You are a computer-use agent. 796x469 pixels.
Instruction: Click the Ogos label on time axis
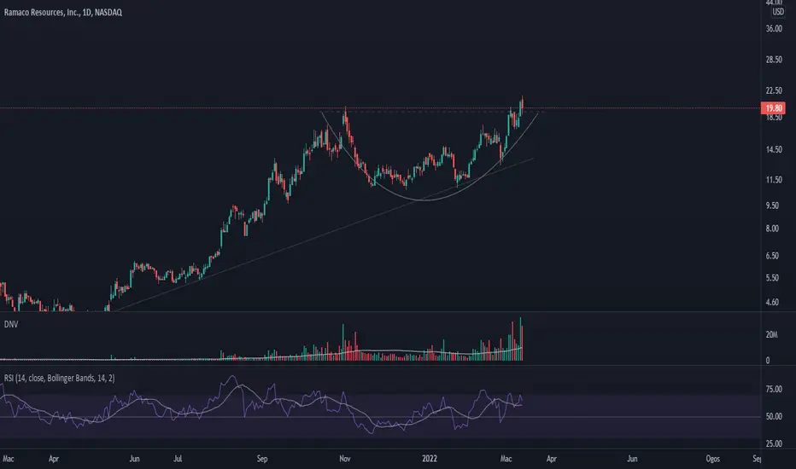[x=713, y=459]
